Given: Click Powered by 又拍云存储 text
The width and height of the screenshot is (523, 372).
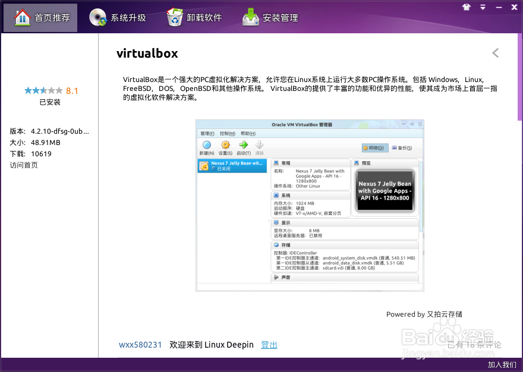Looking at the screenshot, I should coord(424,314).
